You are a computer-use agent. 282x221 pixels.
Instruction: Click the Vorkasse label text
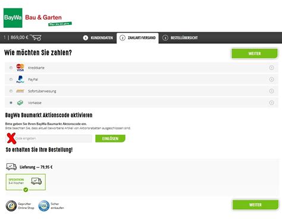click(x=35, y=103)
